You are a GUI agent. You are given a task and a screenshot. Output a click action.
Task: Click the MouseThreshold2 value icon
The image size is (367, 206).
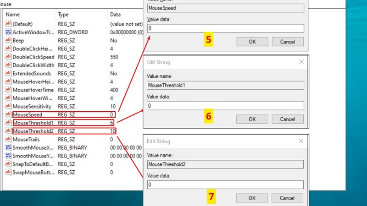8,131
